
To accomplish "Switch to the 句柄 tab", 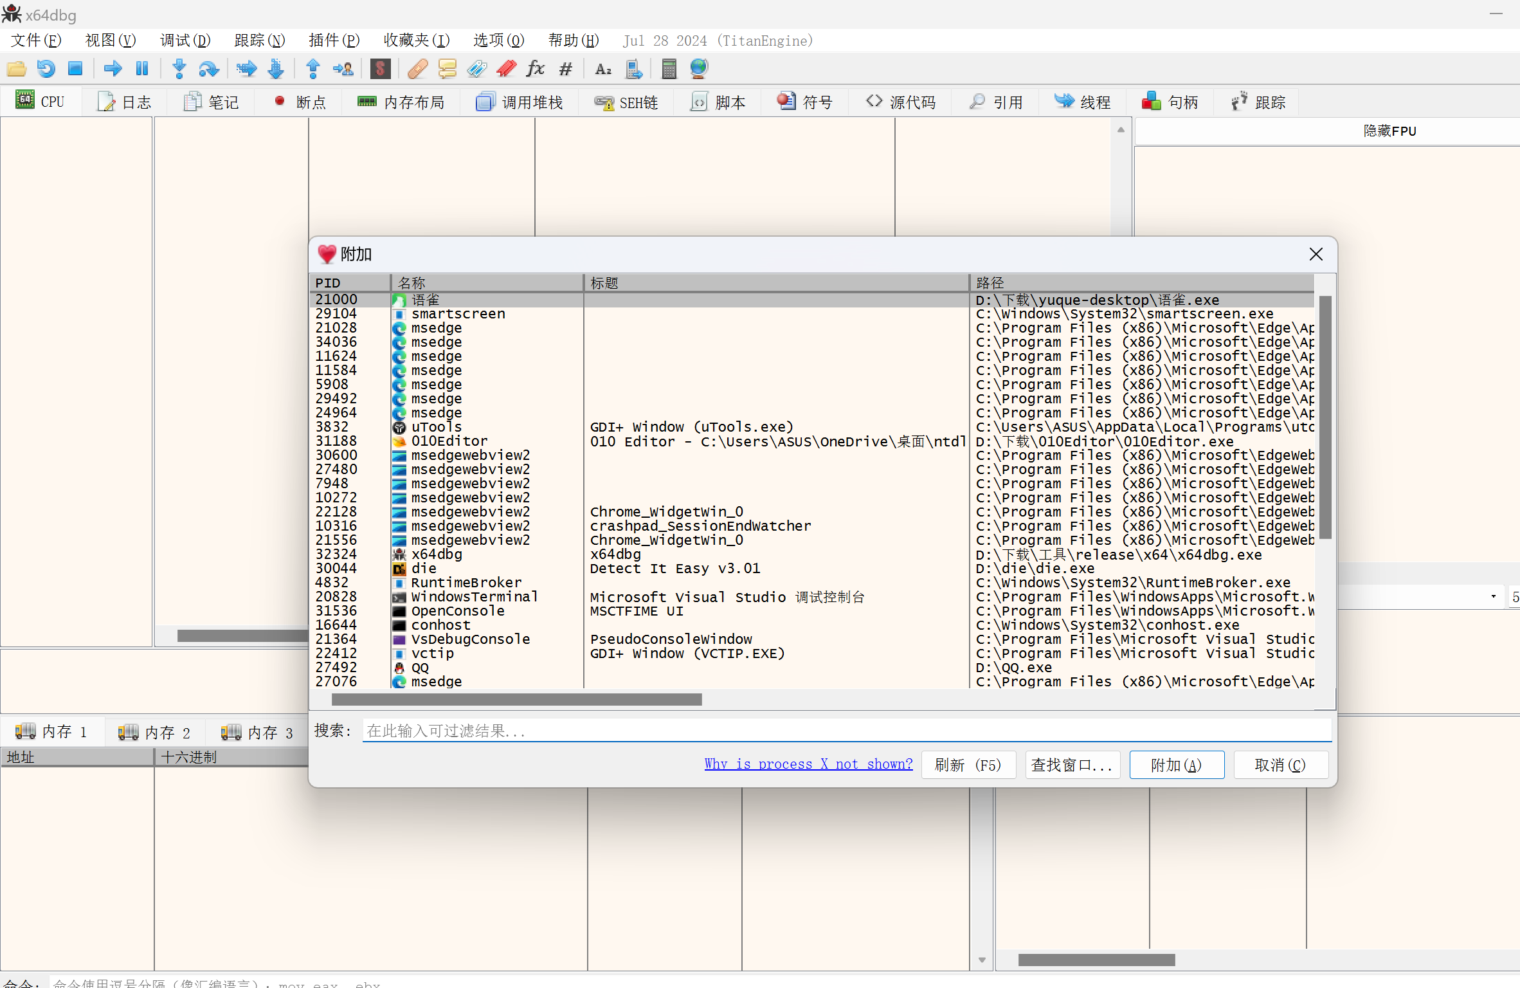I will pyautogui.click(x=1171, y=102).
